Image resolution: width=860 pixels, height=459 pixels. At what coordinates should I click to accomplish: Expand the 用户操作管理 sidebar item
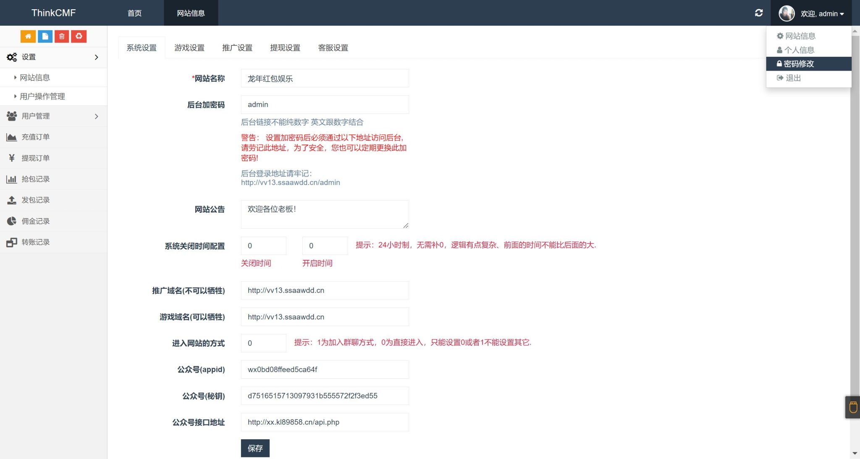(x=42, y=96)
